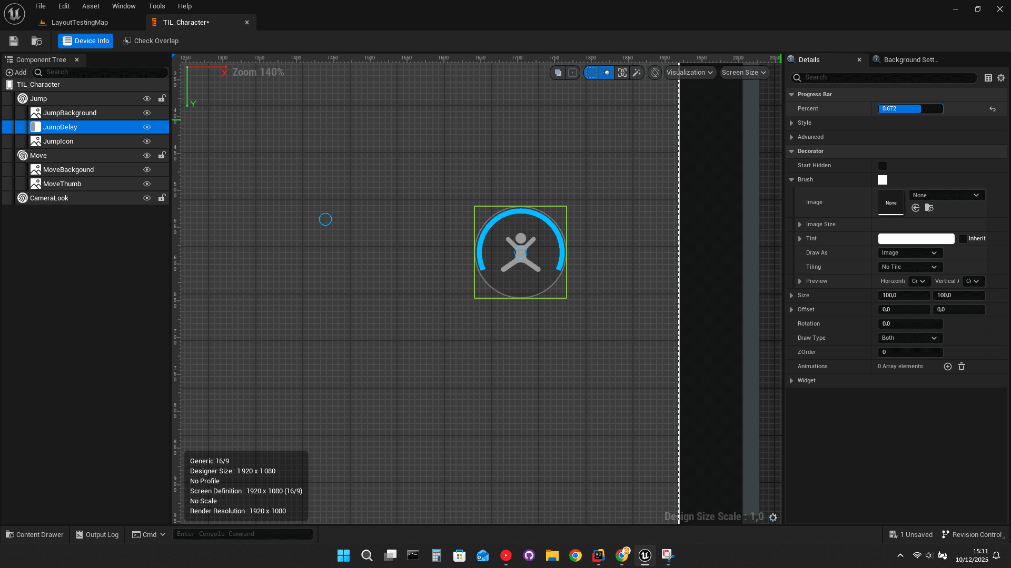Focus the console command input field
Image resolution: width=1011 pixels, height=568 pixels.
(243, 534)
